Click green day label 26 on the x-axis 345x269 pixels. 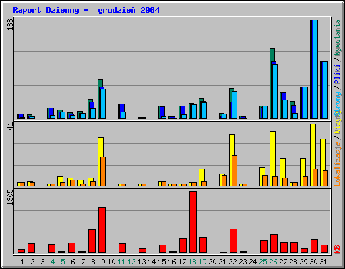point(273,262)
